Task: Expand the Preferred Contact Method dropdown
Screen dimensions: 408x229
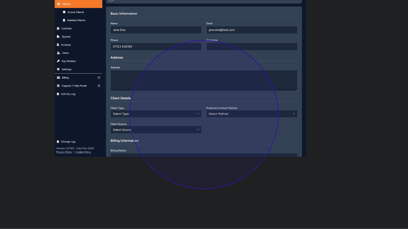Action: click(252, 114)
